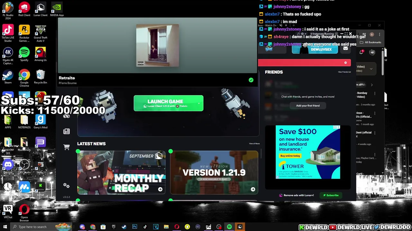The image size is (412, 231).
Task: Open the Monthly Recap news arrow
Action: [160, 189]
